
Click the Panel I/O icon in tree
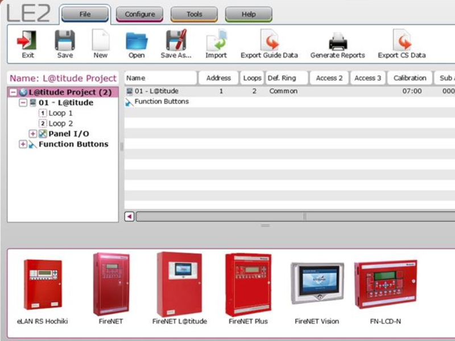(x=43, y=134)
